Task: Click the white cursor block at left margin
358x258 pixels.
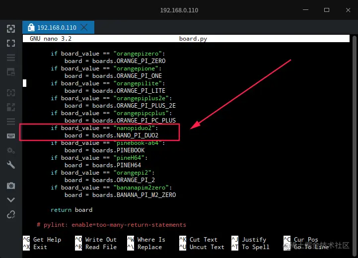Action: click(24, 83)
